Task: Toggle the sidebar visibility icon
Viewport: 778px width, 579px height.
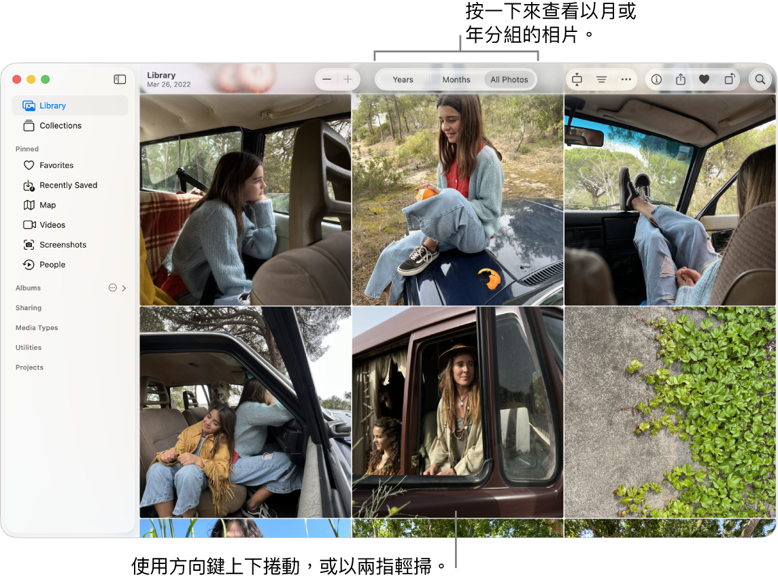Action: [x=120, y=80]
